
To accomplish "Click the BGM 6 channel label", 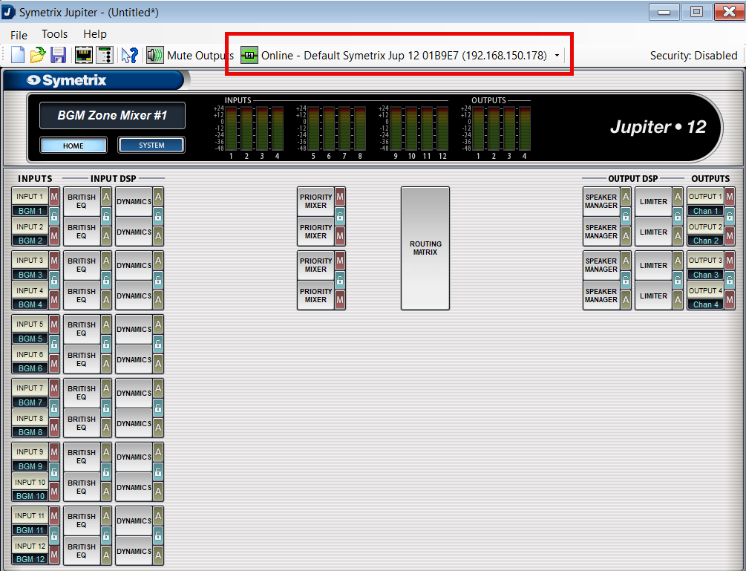I will point(30,368).
